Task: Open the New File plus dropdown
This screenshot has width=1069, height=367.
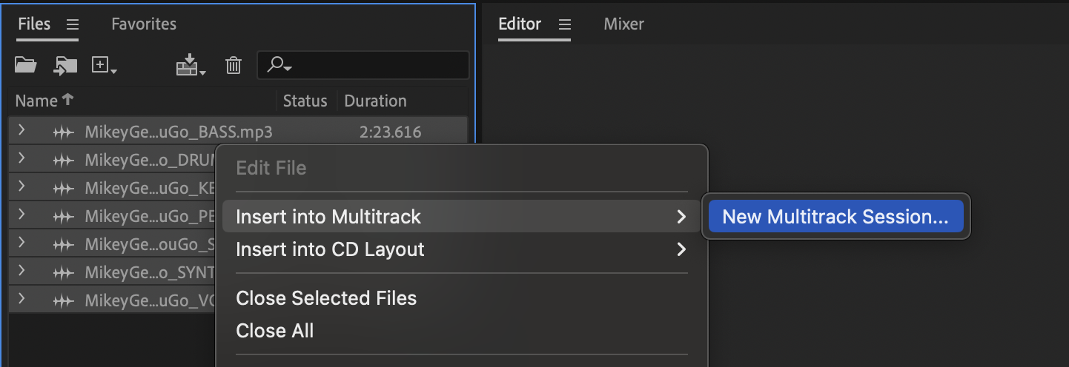Action: pyautogui.click(x=104, y=65)
